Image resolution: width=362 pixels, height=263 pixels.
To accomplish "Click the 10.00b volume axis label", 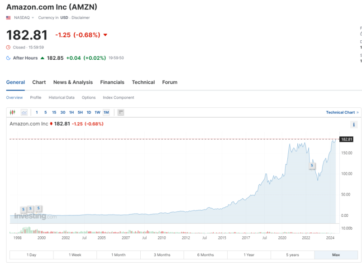I will pos(347,228).
